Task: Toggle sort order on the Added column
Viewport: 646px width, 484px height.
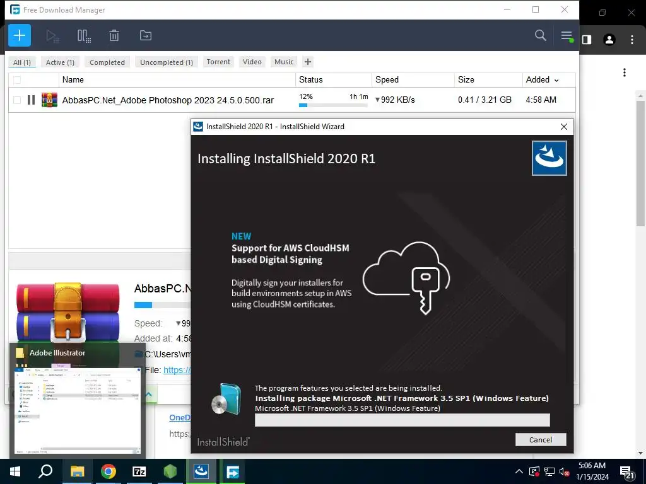Action: (549, 80)
